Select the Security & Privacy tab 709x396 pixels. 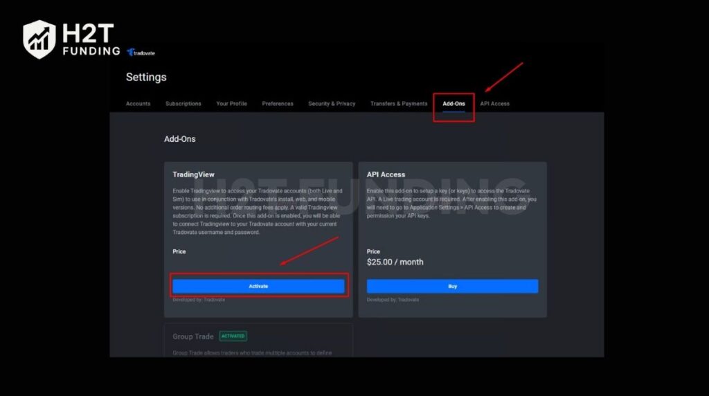tap(332, 104)
